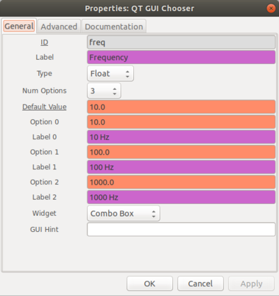
Task: Expand the Widget combo box selector
Action: [123, 213]
